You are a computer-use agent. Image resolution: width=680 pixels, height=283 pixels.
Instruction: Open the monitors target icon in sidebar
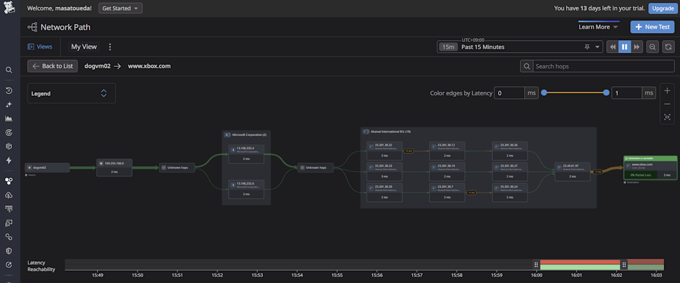[8, 132]
